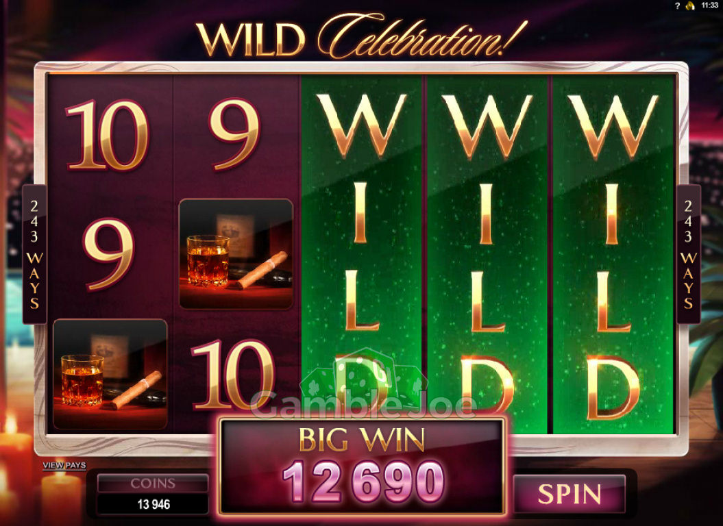
Task: Click the 9 symbol at top of second reel
Action: coord(234,134)
